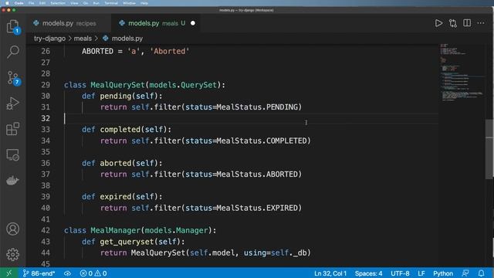Change end of line sequence LF
494x278 pixels.
tap(421, 273)
